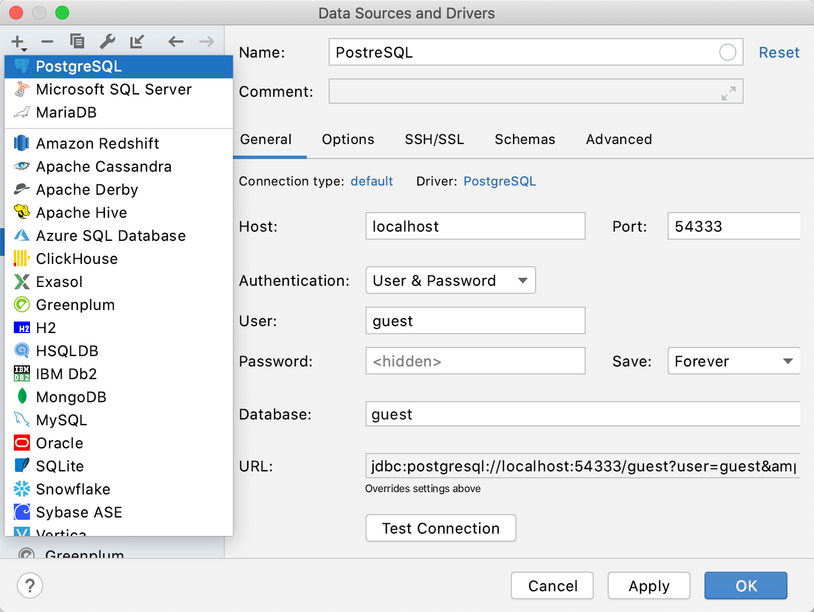The height and width of the screenshot is (612, 814).
Task: Pick Apache Hive
Action: 119,213
